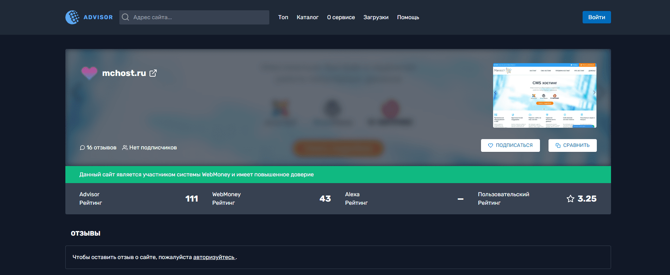Open mchost.ru via external link icon

[x=153, y=73]
